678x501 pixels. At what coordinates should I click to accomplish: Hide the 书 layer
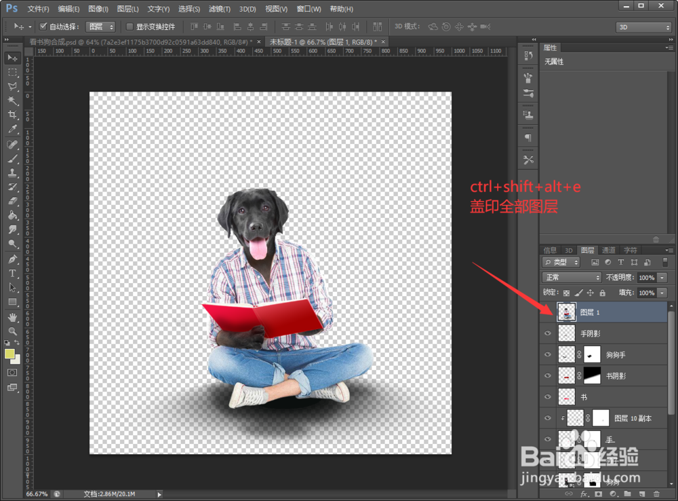tap(547, 397)
